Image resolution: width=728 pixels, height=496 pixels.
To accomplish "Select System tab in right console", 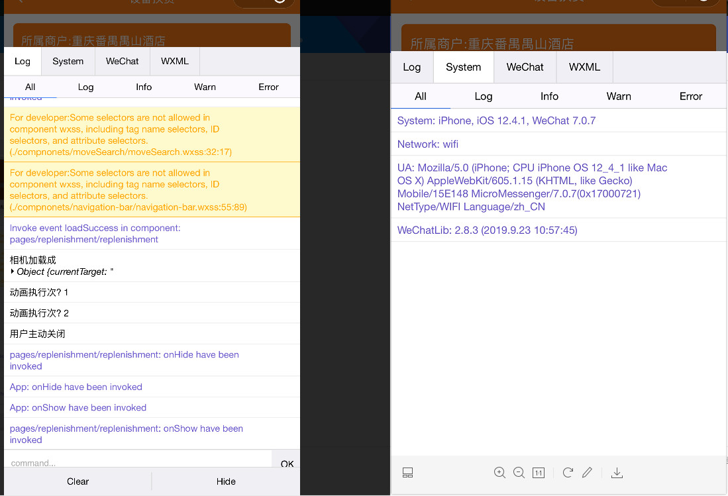I will coord(463,67).
